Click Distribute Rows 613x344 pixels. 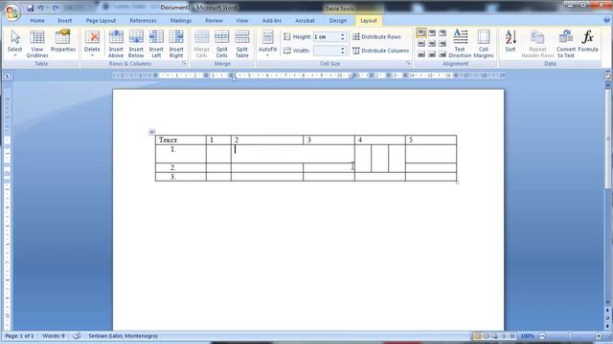(x=376, y=36)
